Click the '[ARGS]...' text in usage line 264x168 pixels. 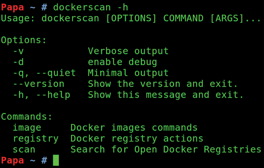click(x=236, y=18)
